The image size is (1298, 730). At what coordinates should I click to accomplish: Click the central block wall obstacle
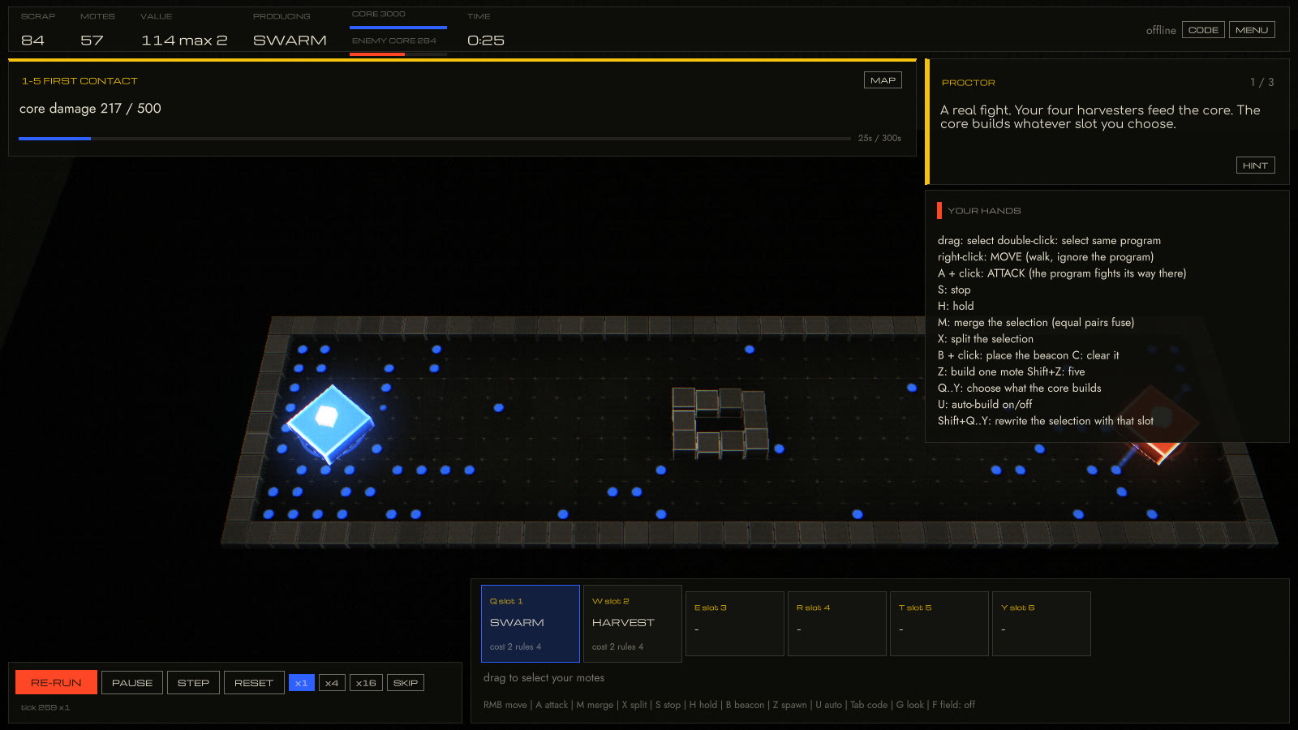pos(720,422)
